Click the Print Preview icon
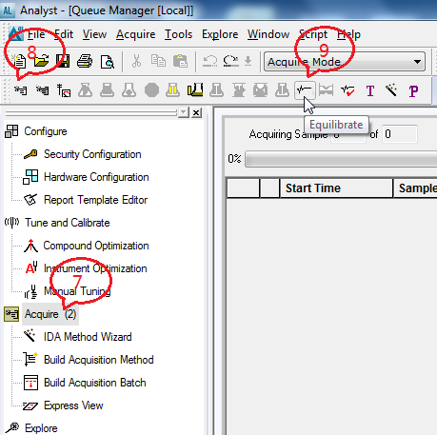The image size is (437, 435). 108,62
